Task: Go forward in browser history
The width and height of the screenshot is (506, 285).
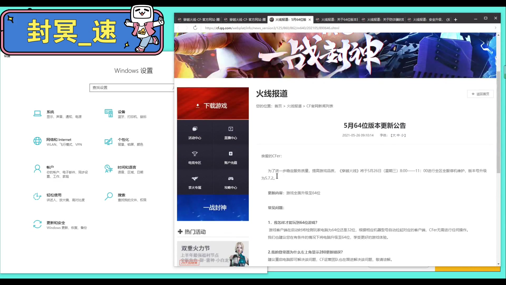Action: (x=187, y=28)
